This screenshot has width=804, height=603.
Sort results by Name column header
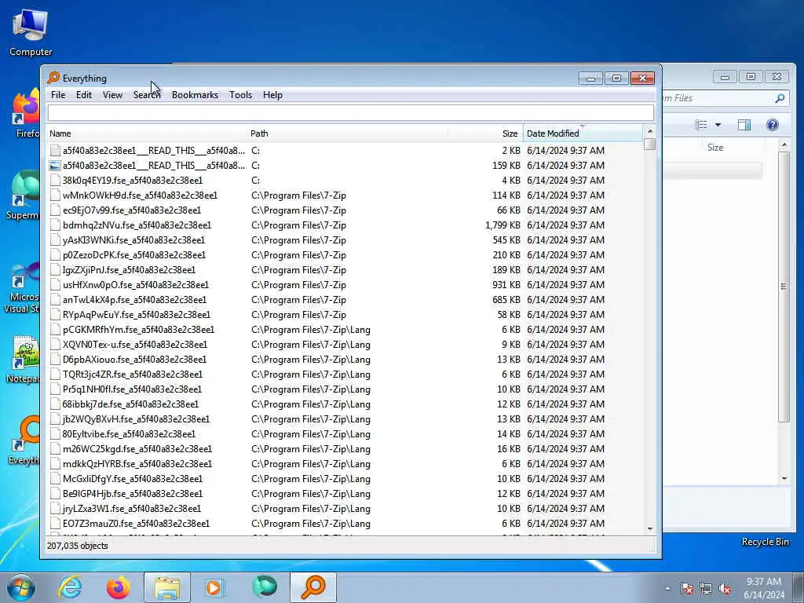click(146, 133)
